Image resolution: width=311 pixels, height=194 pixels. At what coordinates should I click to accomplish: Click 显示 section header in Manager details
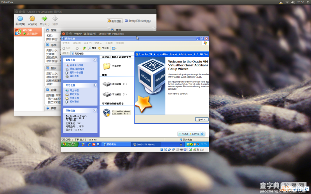pos(51,68)
